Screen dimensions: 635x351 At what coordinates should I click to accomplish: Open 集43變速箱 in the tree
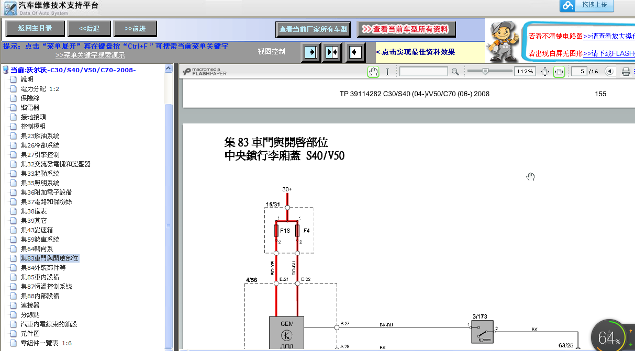[37, 230]
